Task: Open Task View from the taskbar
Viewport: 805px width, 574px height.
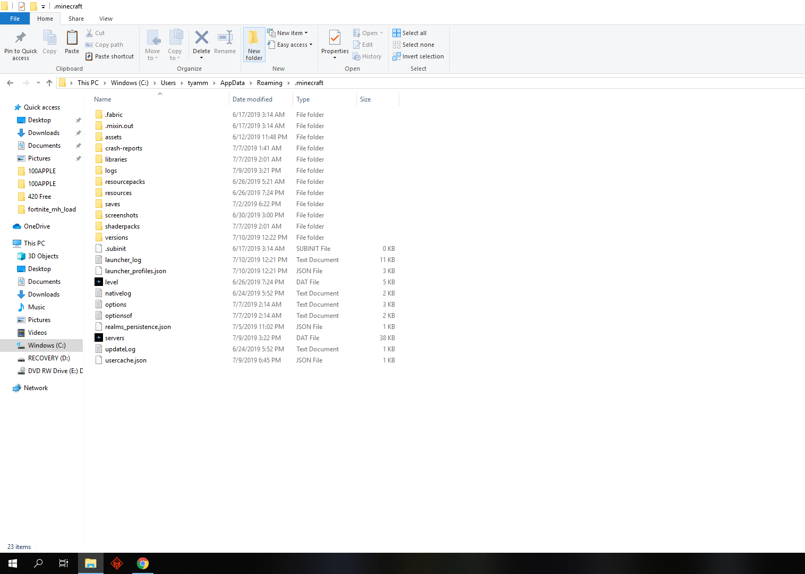Action: point(64,563)
